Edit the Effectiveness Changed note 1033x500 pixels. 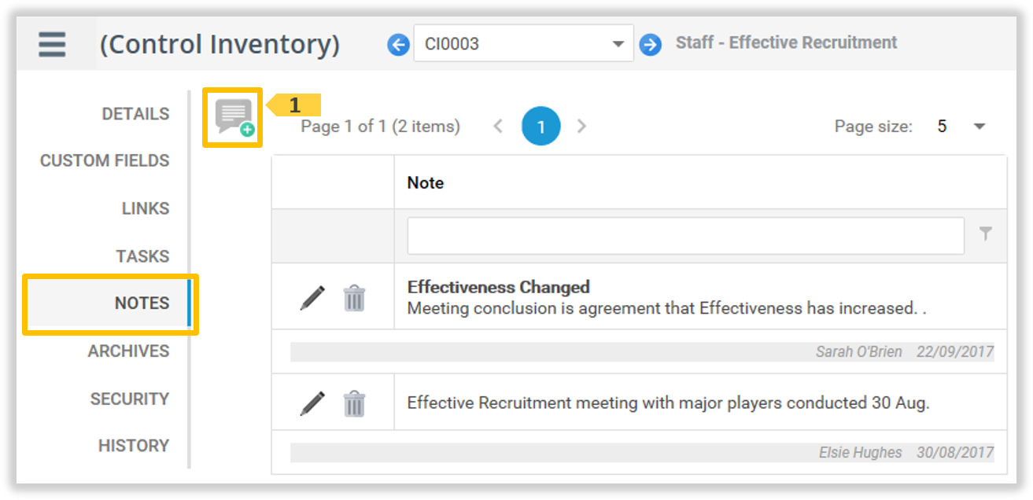[312, 298]
